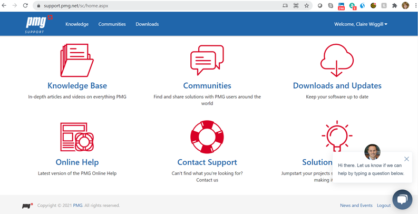
Task: Close the chat greeting popup
Action: coord(406,159)
